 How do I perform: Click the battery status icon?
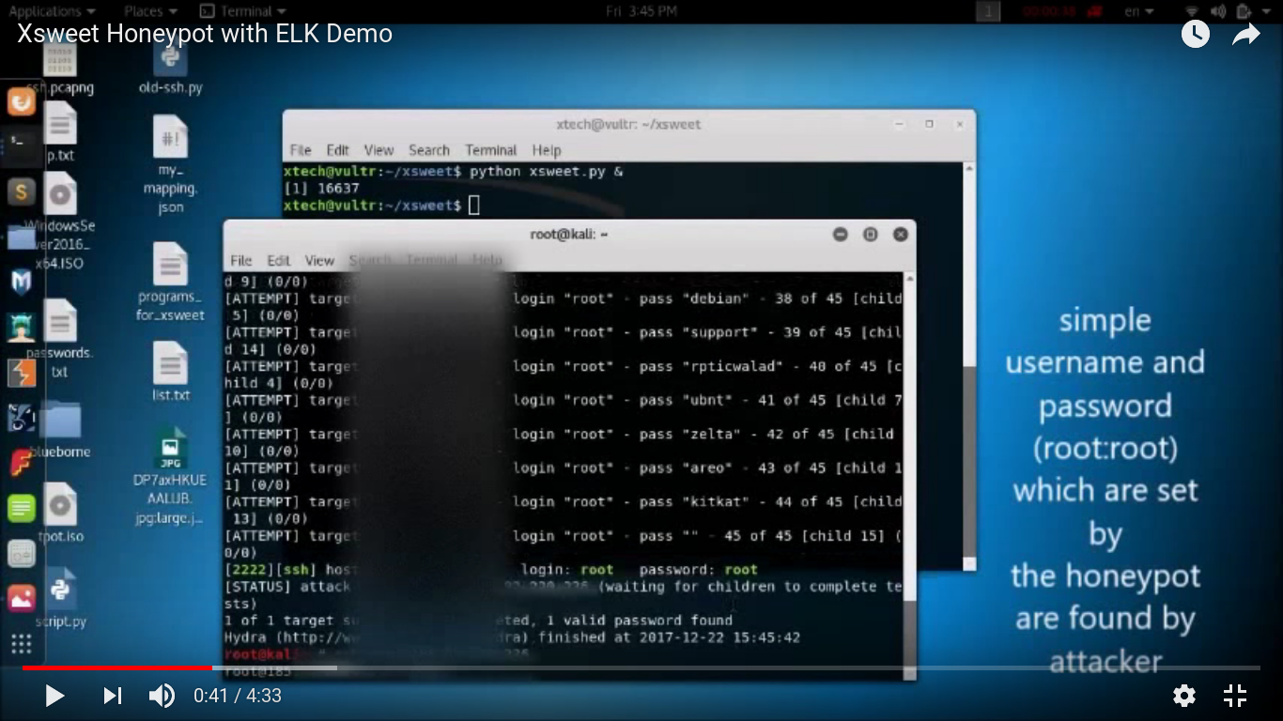[x=1243, y=11]
